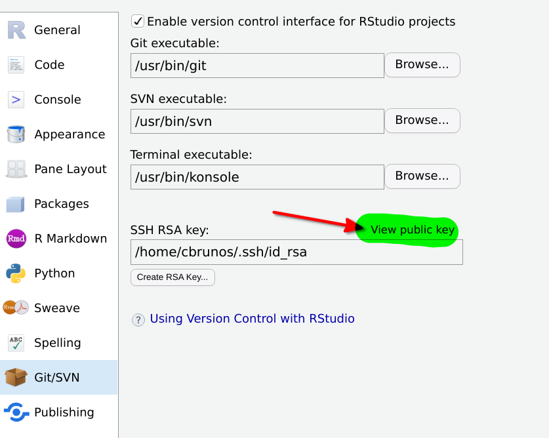549x438 pixels.
Task: Browse for the Terminal executable
Action: coord(422,176)
